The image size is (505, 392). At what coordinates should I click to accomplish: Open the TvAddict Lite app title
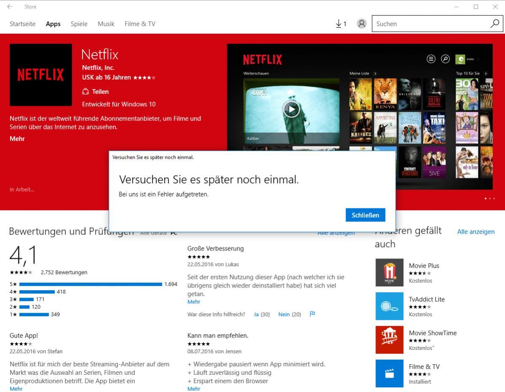tap(427, 299)
